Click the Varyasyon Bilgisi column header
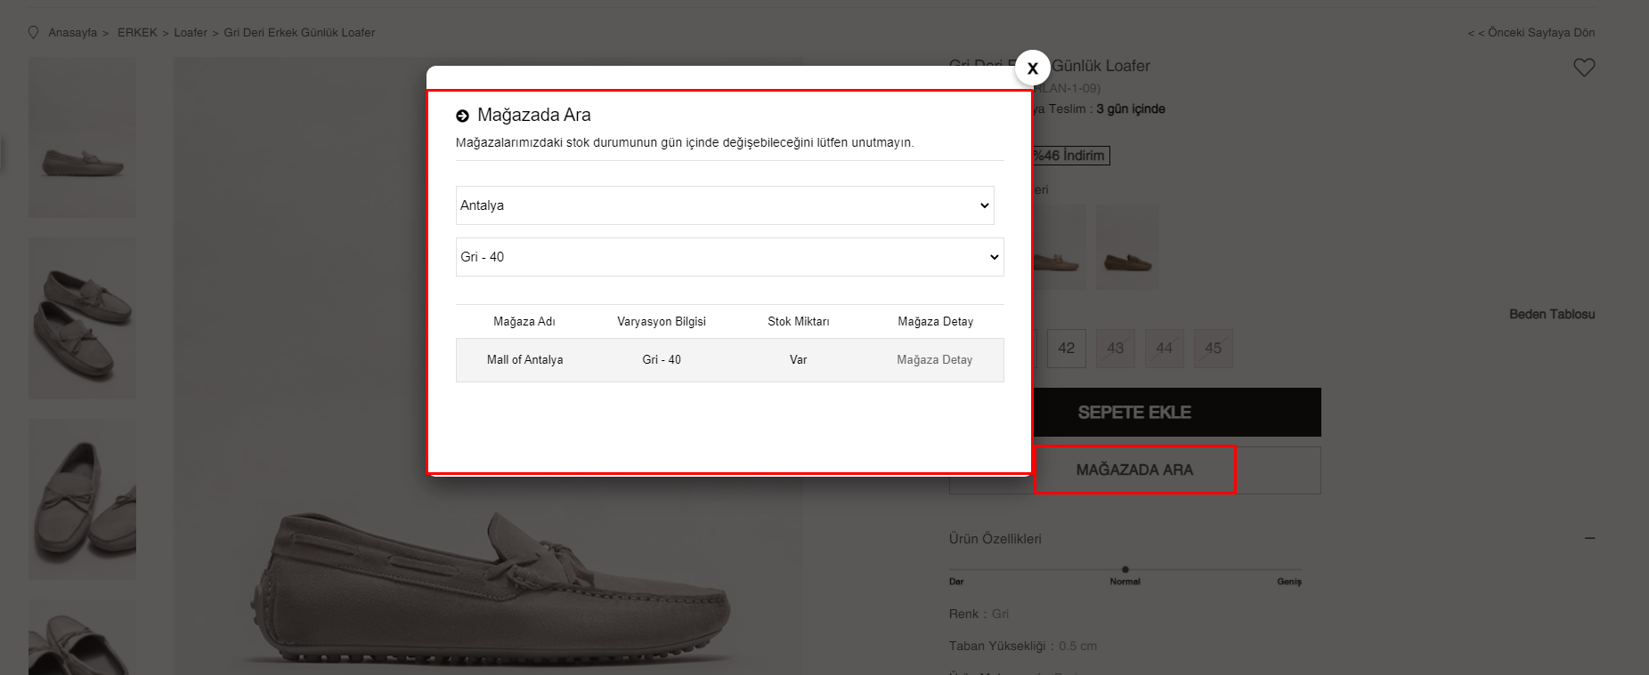Viewport: 1649px width, 675px height. (662, 322)
